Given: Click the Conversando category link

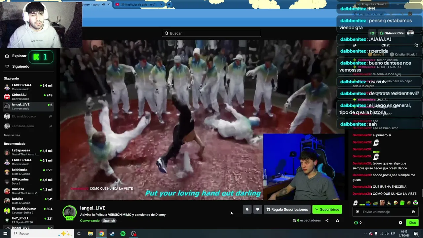Looking at the screenshot, I should pyautogui.click(x=90, y=221).
